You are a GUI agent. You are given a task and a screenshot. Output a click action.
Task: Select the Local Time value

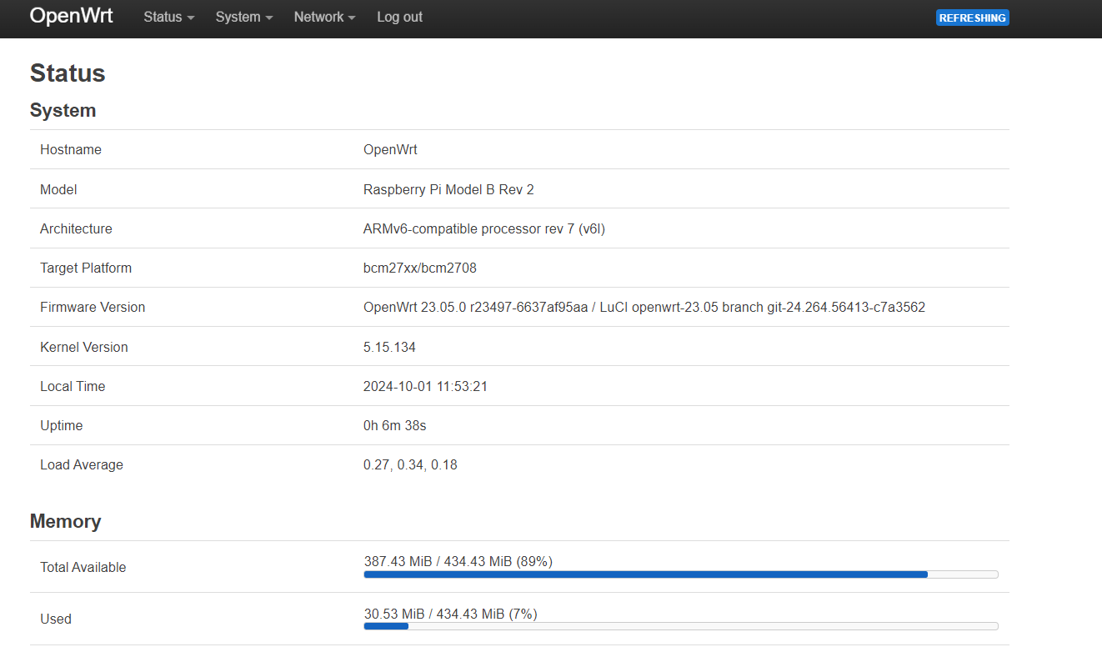(x=425, y=386)
